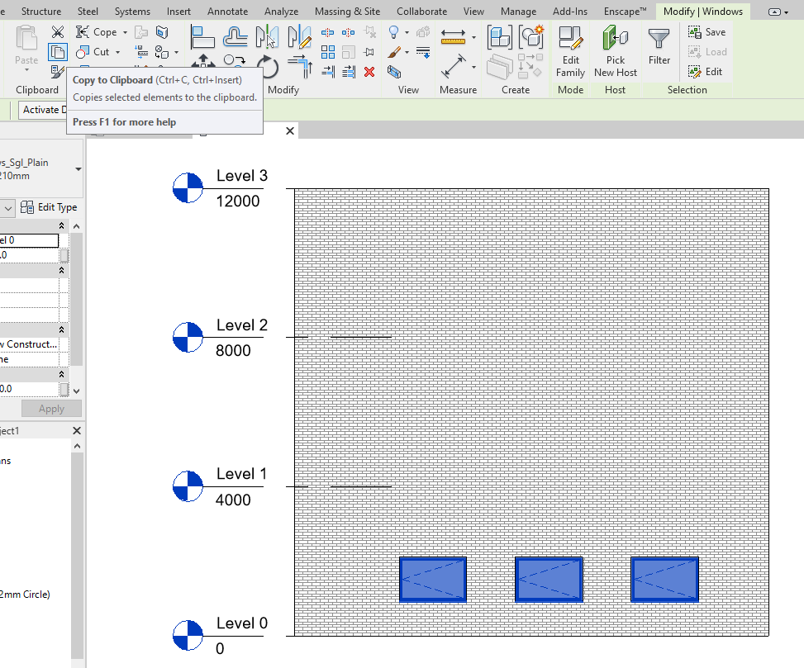The width and height of the screenshot is (804, 668).
Task: Click the Create Group icon
Action: click(x=530, y=37)
